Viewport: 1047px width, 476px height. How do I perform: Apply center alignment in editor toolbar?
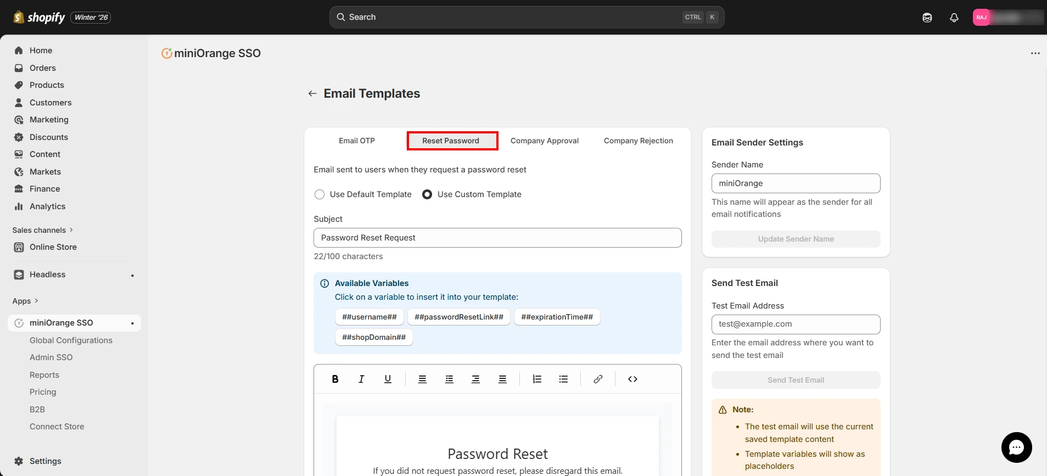[449, 379]
